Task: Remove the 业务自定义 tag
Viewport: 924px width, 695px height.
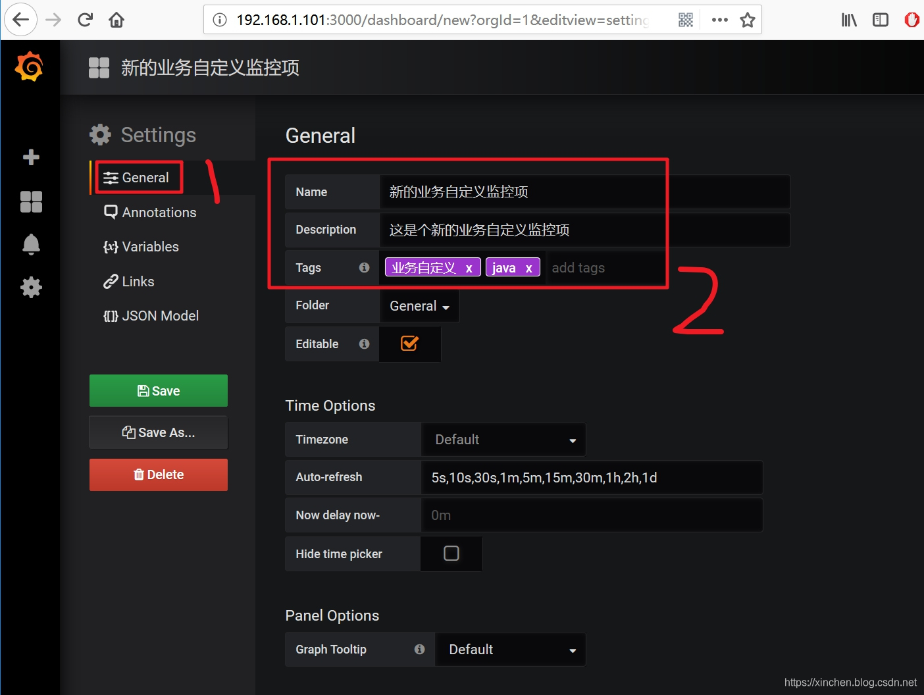Action: coord(469,268)
